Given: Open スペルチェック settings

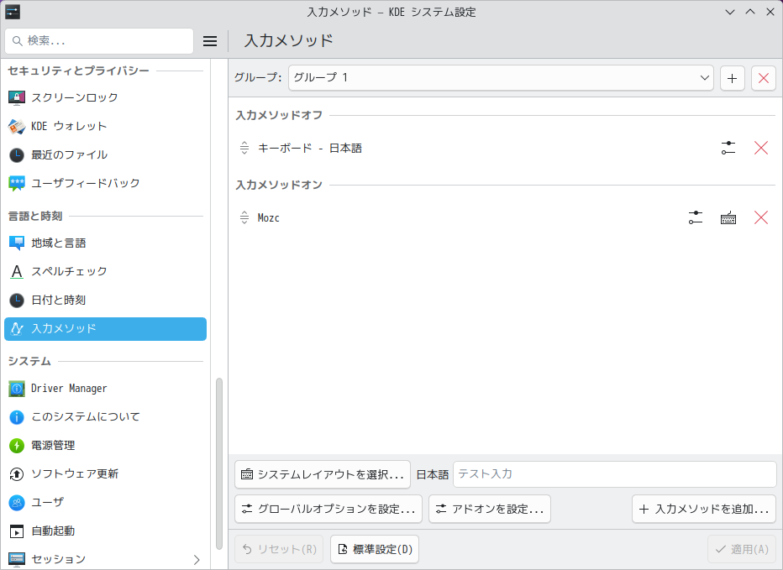Looking at the screenshot, I should [x=105, y=271].
